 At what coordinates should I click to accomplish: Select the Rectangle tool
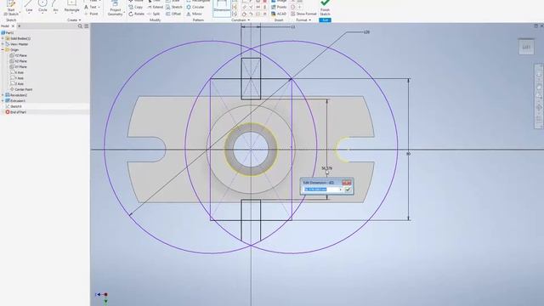coord(71,7)
